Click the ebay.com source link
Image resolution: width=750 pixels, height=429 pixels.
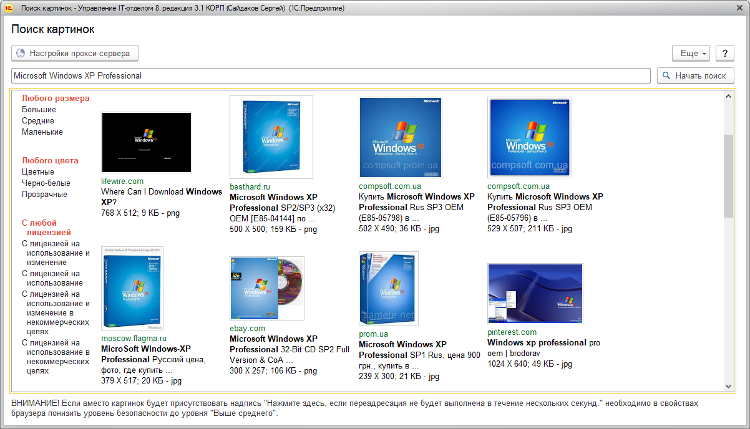click(247, 328)
